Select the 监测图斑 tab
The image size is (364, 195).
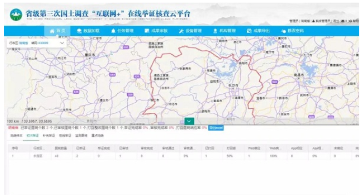tap(81, 135)
